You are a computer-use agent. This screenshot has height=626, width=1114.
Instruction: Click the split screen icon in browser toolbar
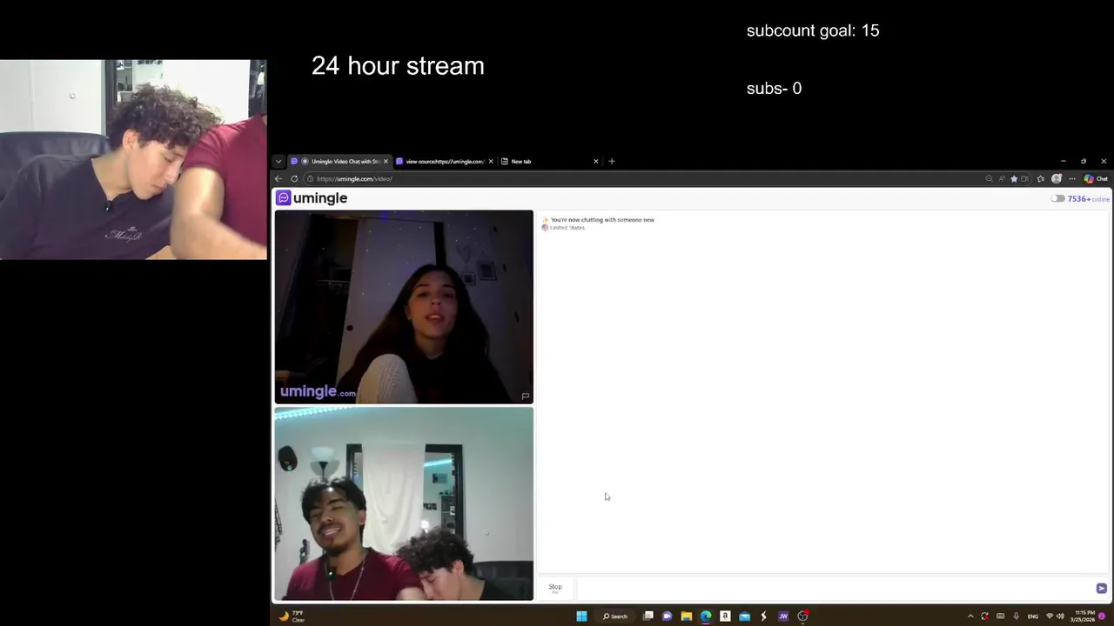coord(1024,178)
